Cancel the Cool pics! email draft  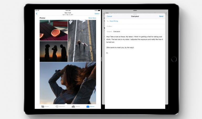pyautogui.click(x=109, y=16)
